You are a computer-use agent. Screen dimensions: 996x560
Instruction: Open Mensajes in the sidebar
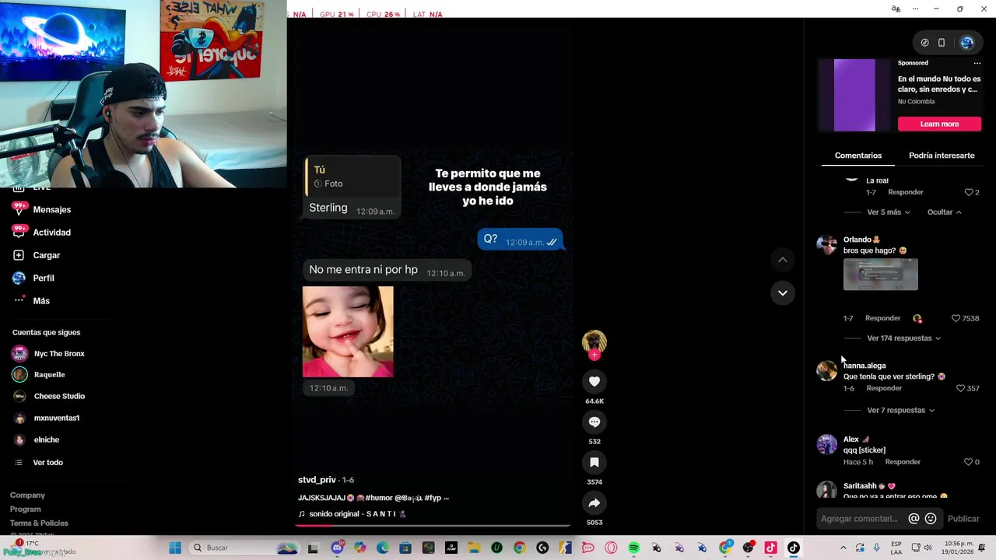(x=42, y=209)
